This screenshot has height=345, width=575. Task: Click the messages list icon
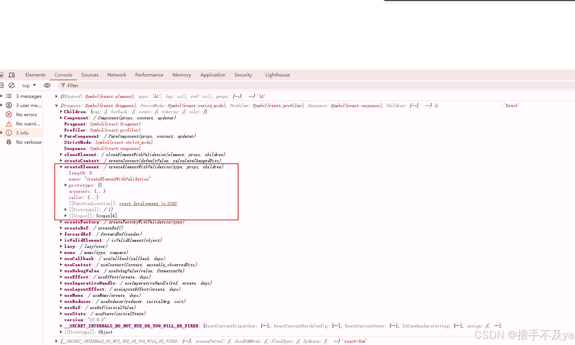coord(9,96)
